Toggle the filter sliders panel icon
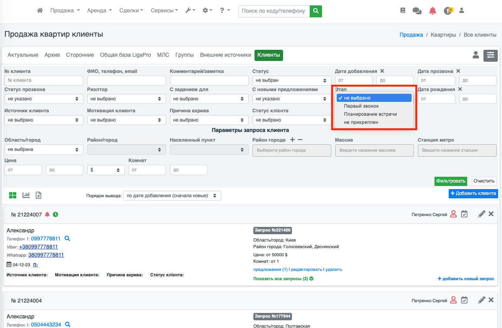The image size is (502, 328). 490,55
